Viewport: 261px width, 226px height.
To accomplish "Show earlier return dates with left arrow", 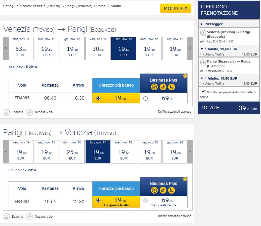I will [6, 151].
